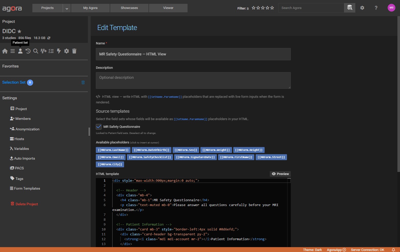Viewport: 400px width, 252px height.
Task: Open global settings gear in top bar
Action: (362, 8)
